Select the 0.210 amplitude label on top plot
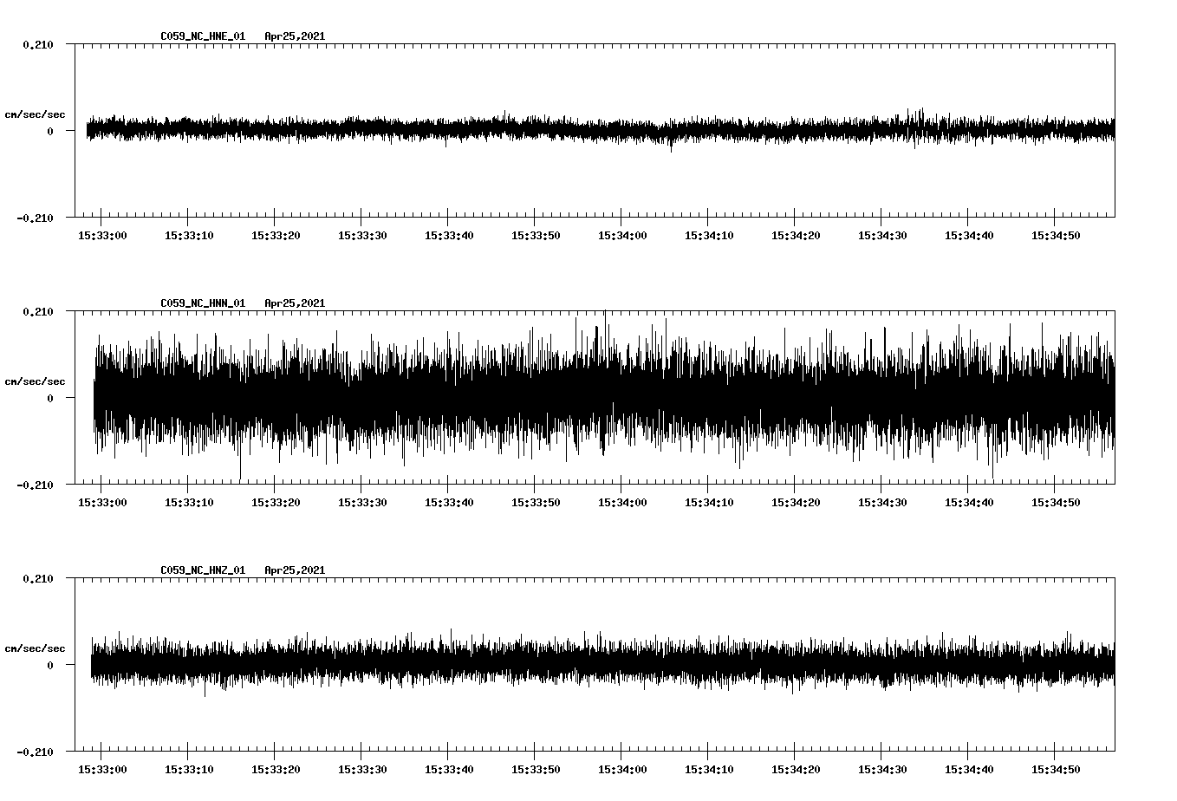The width and height of the screenshot is (1177, 801). click(37, 43)
